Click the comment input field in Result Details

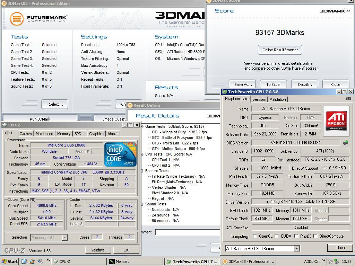coord(188,232)
